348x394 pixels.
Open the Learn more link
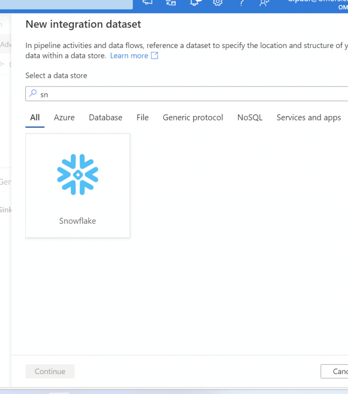pos(129,56)
